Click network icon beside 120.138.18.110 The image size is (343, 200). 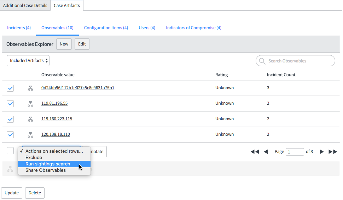tap(30, 135)
